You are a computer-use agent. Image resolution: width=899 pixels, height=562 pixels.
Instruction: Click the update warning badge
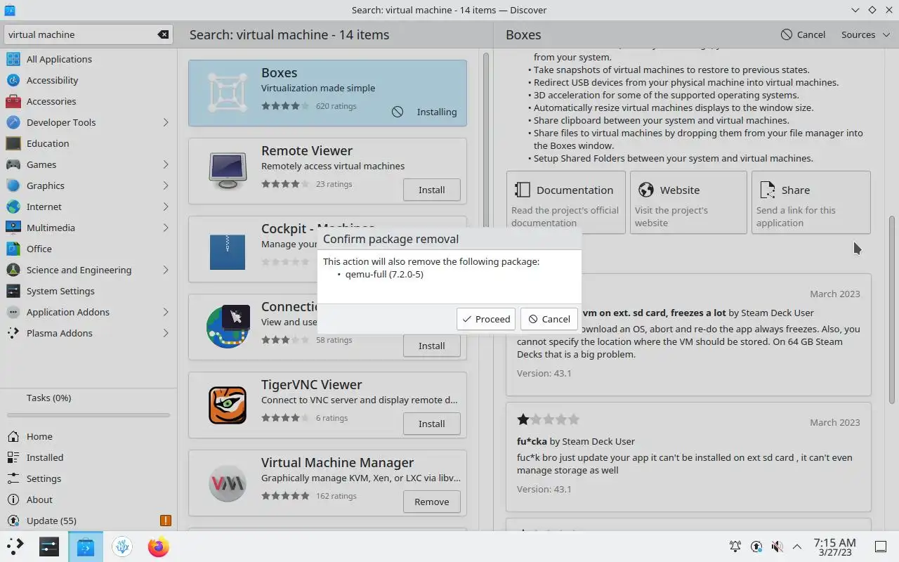pos(165,521)
